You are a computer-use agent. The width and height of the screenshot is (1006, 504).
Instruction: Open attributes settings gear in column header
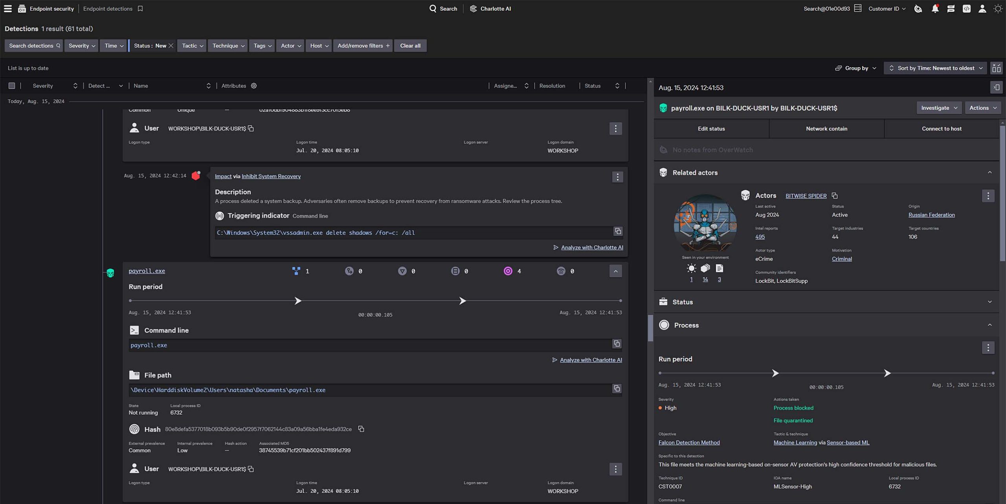click(x=254, y=86)
